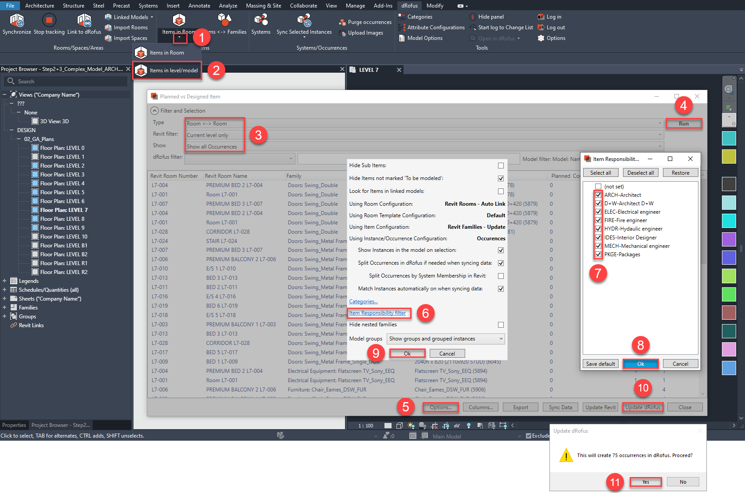Expand the Items in Room dropdown arrow
Screen dimensions: 745x493
[180, 38]
